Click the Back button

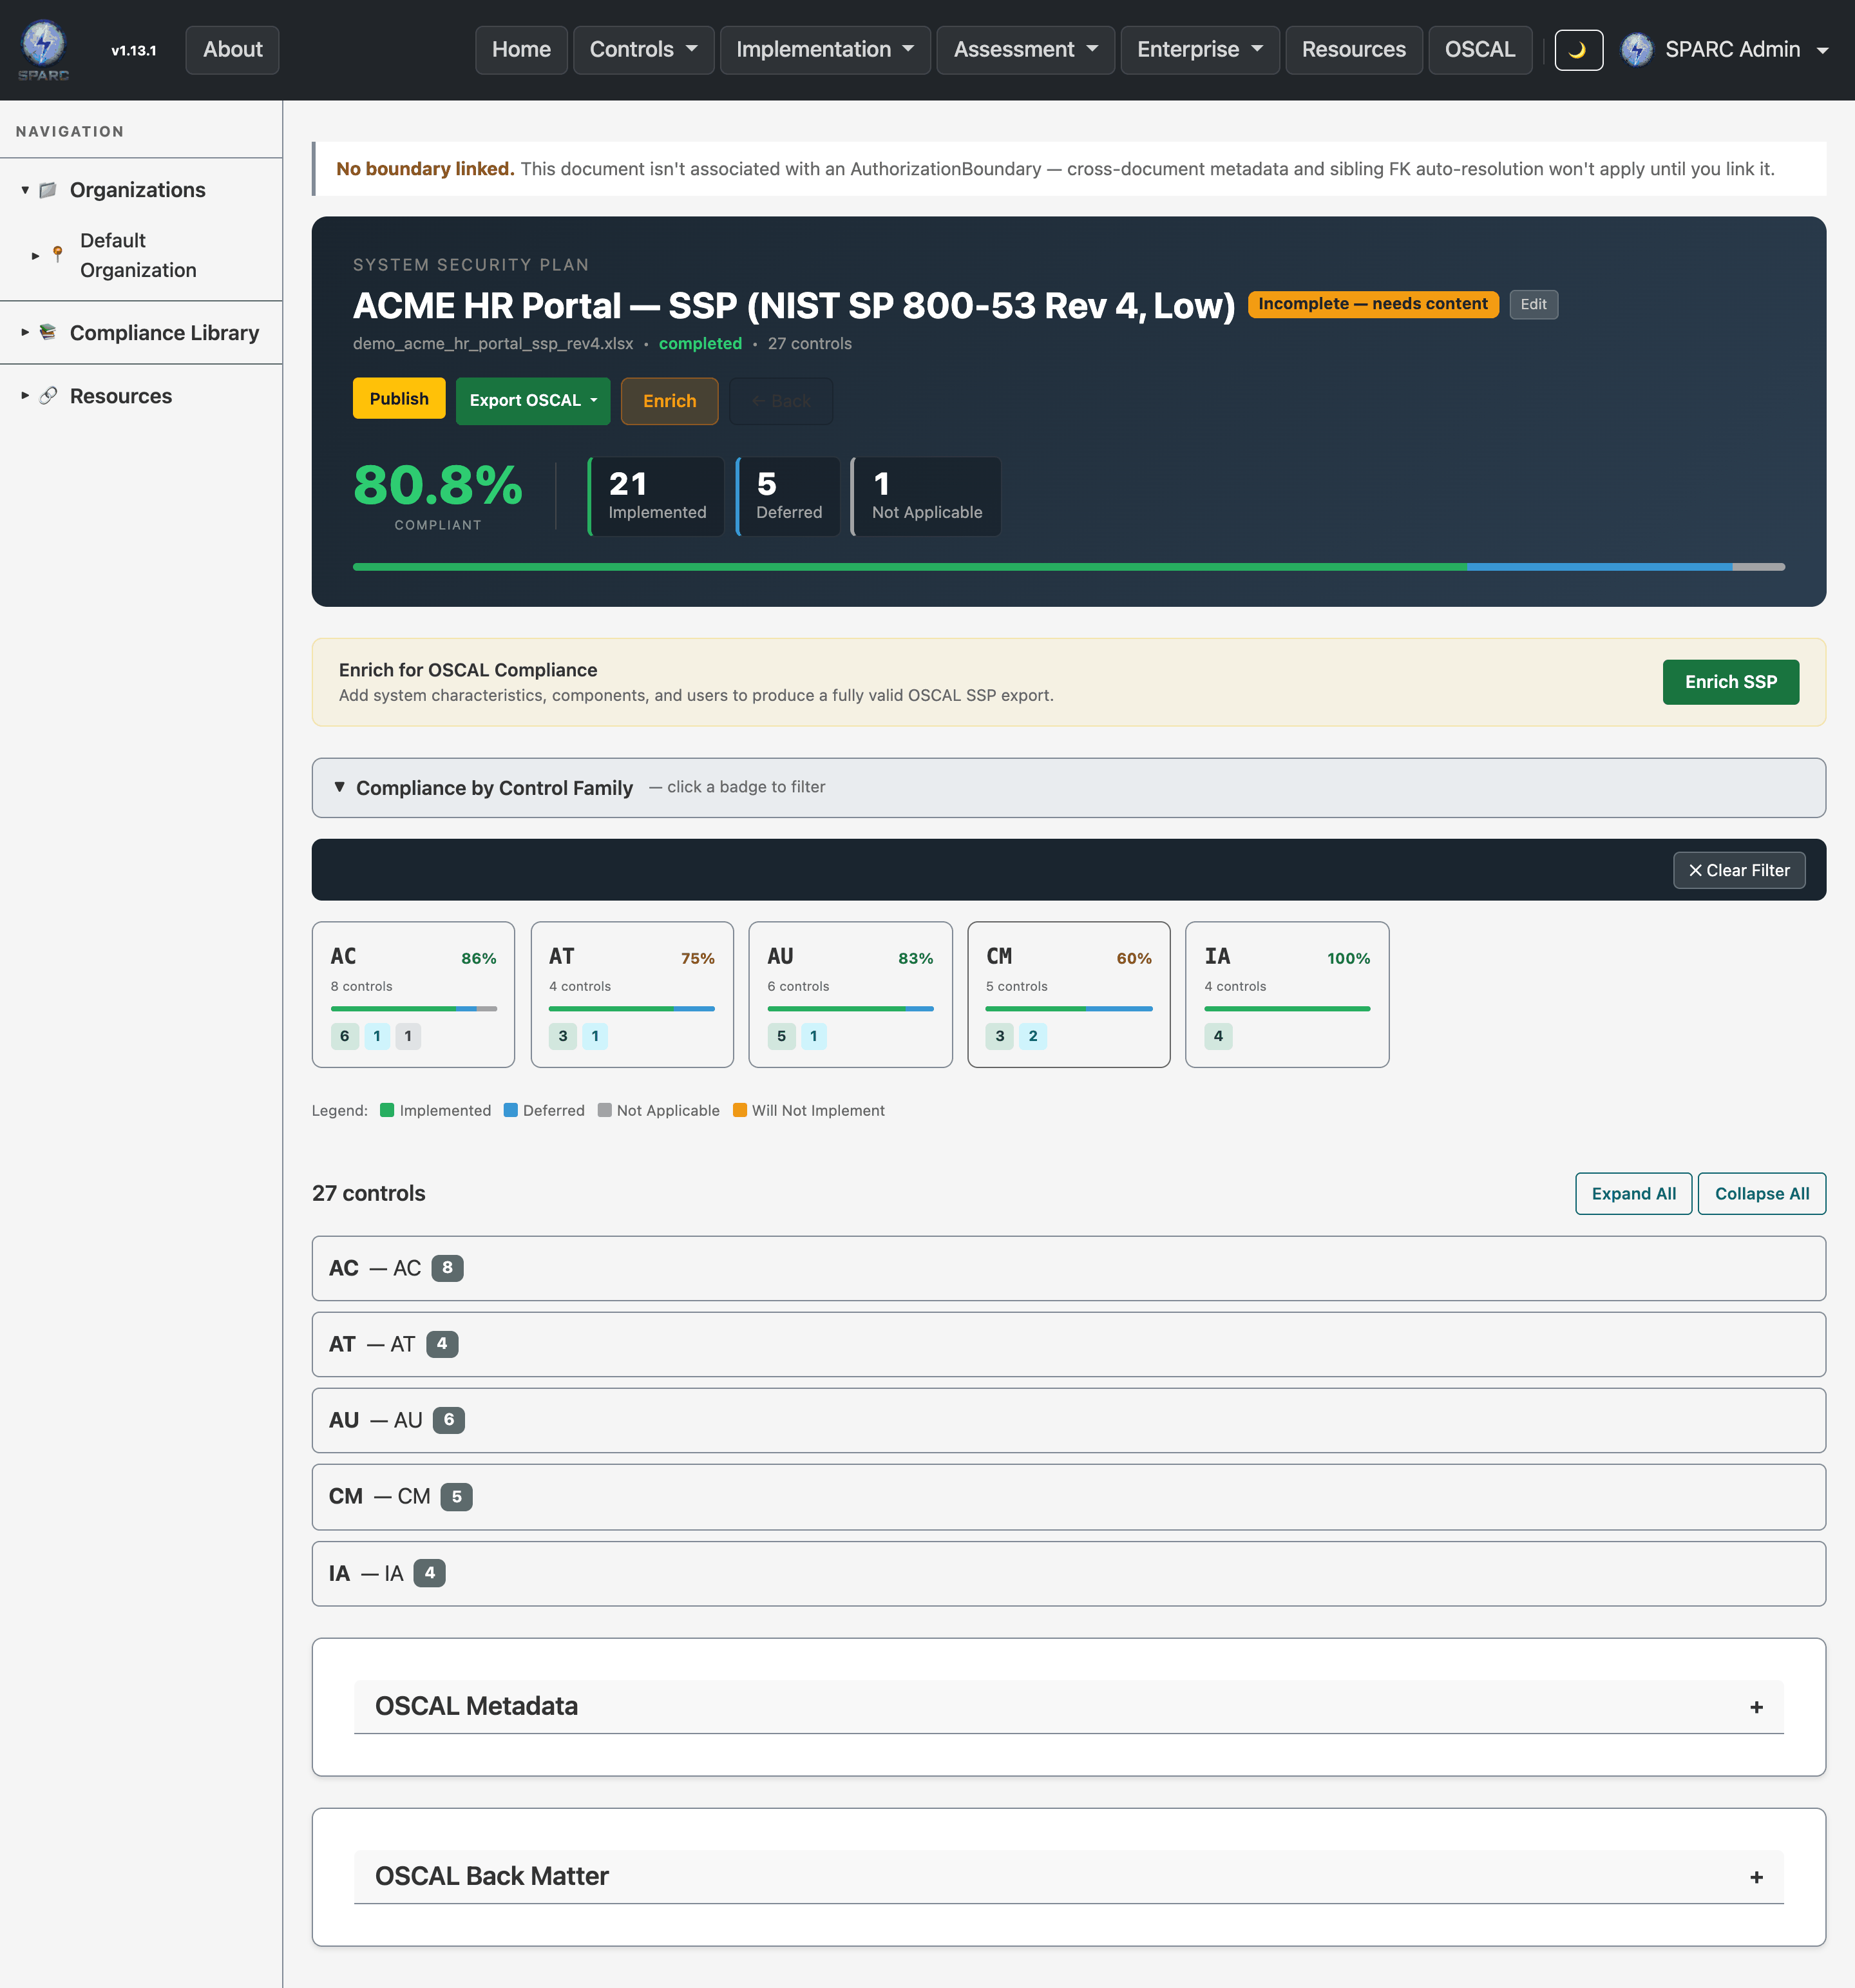click(781, 401)
